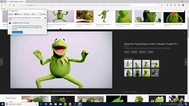Open the Edge Settings and more menu
189x106 pixels.
pos(187,5)
